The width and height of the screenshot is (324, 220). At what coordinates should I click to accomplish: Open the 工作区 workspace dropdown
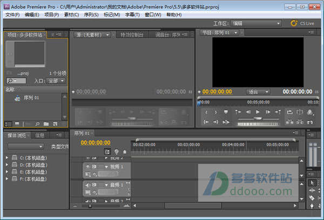click(x=256, y=23)
